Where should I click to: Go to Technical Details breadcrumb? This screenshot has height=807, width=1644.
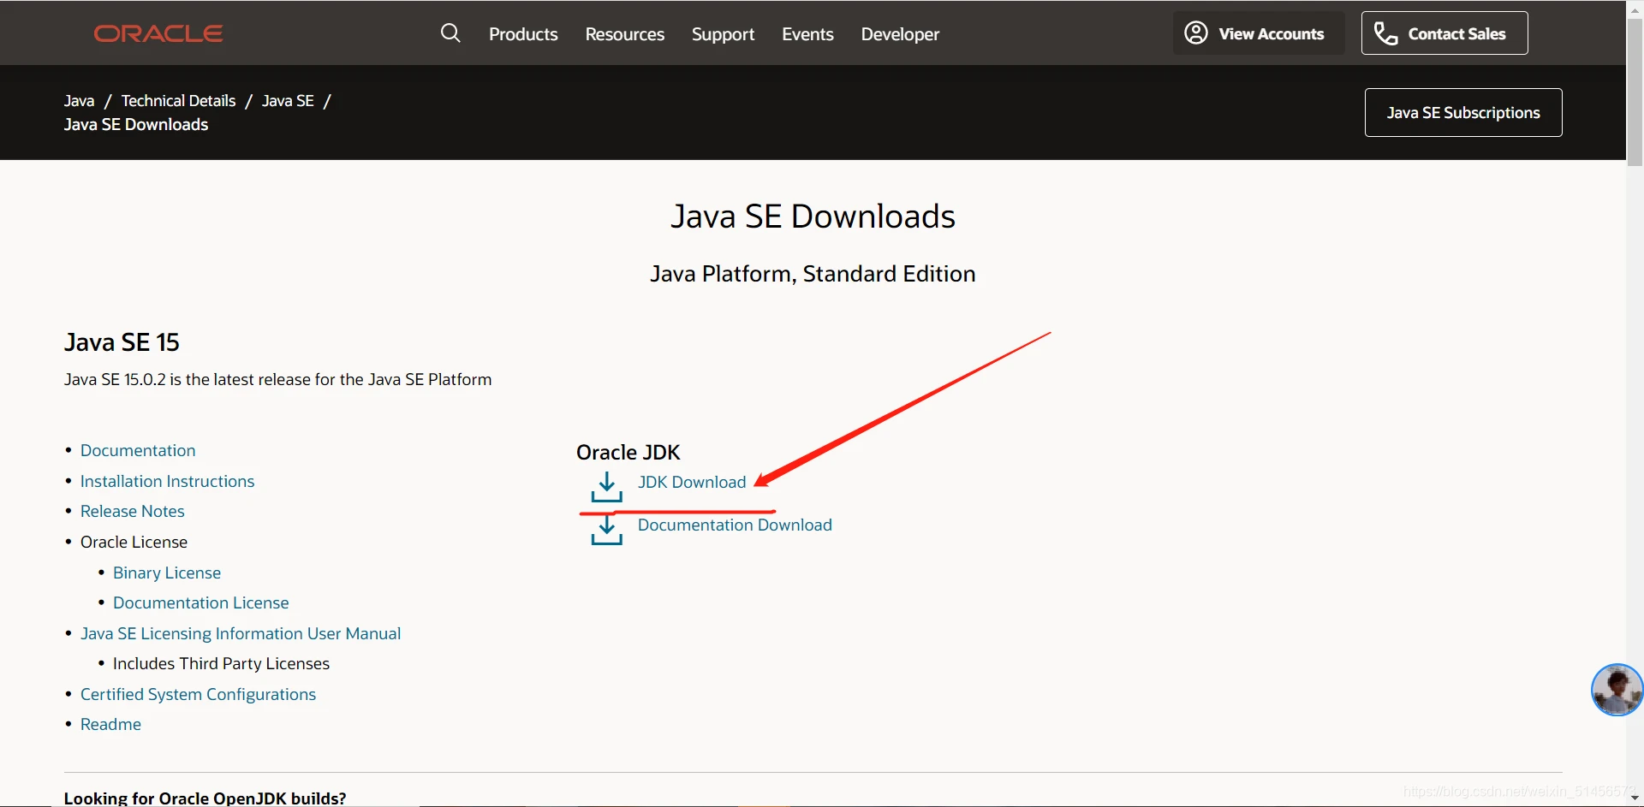(178, 101)
